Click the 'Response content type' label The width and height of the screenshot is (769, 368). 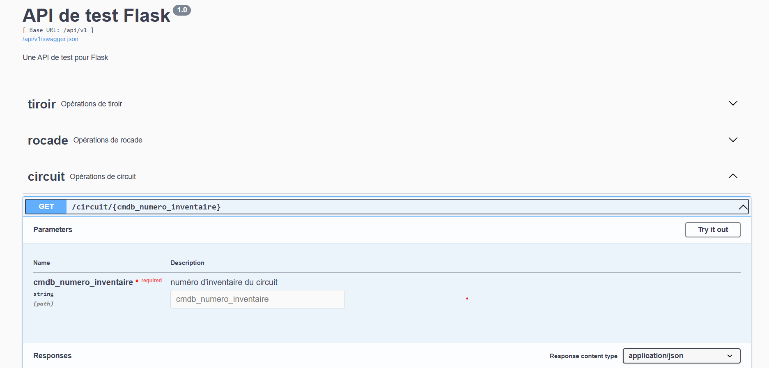(x=583, y=356)
